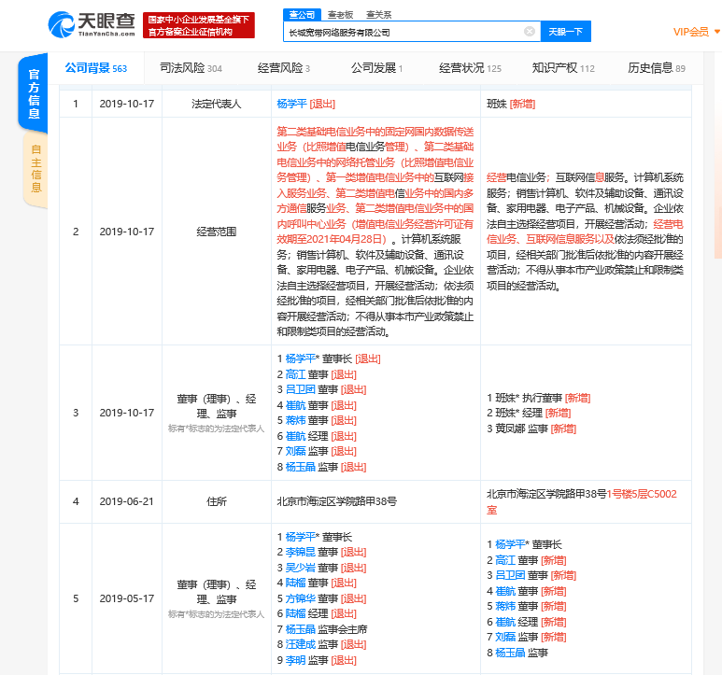The image size is (722, 675).
Task: Select 黄凤娜 监事 [新增] entry
Action: point(531,429)
